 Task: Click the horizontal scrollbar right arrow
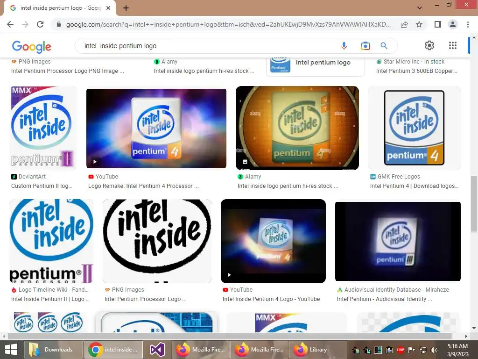(466, 336)
